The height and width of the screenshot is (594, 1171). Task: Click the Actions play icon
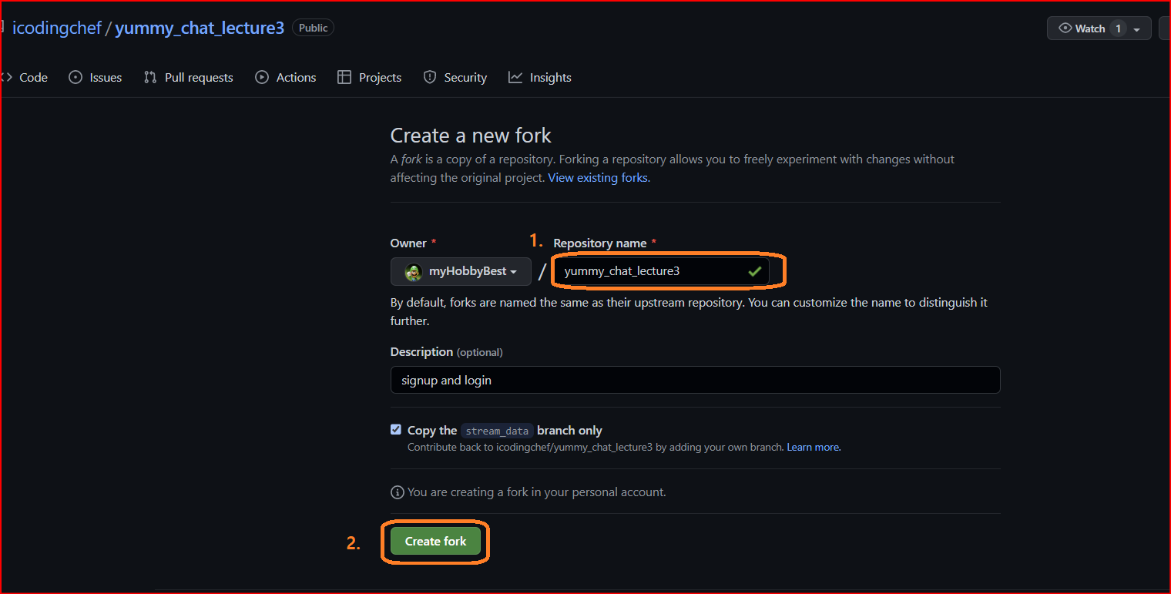(262, 77)
